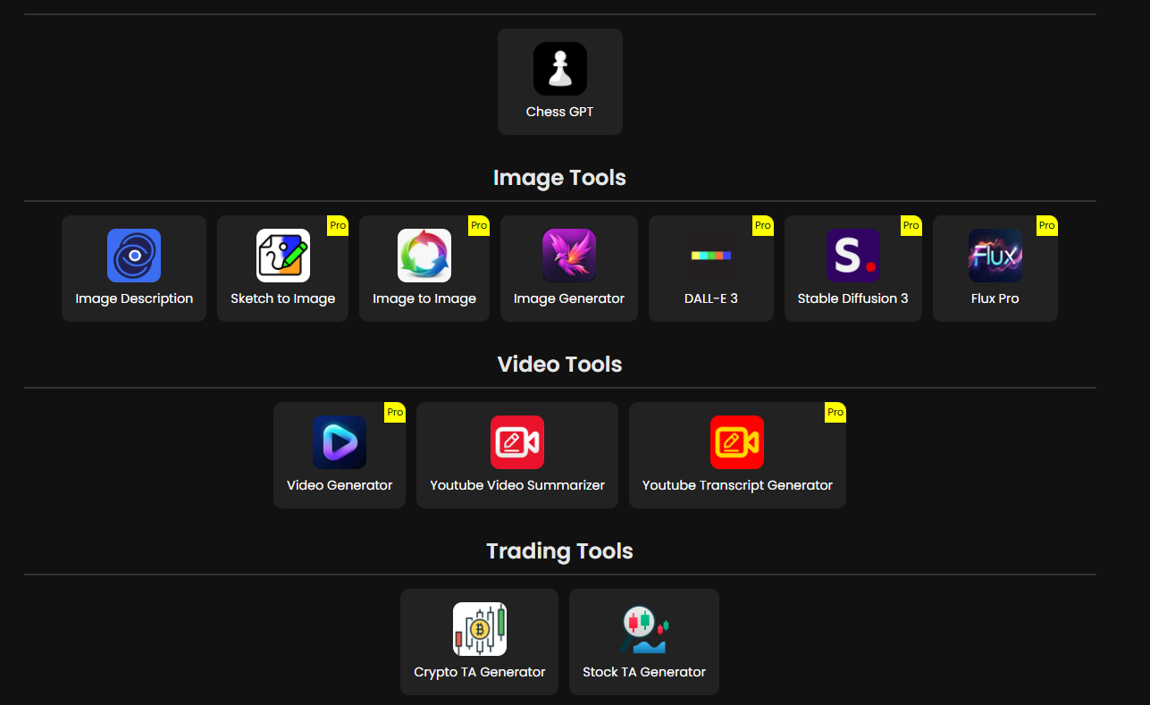Click the Trading Tools heading
The width and height of the screenshot is (1150, 705).
[x=560, y=551]
